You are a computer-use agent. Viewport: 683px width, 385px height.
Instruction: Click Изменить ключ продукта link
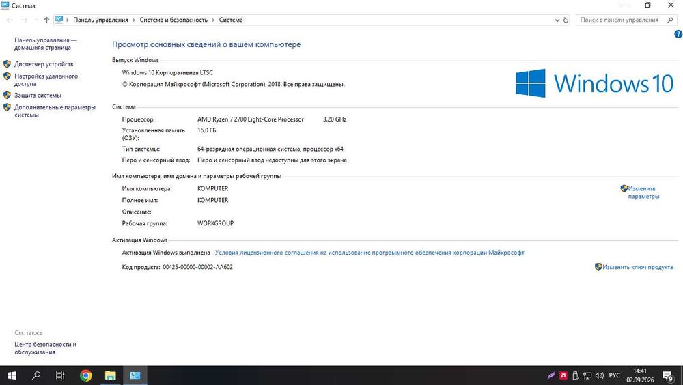(x=638, y=267)
